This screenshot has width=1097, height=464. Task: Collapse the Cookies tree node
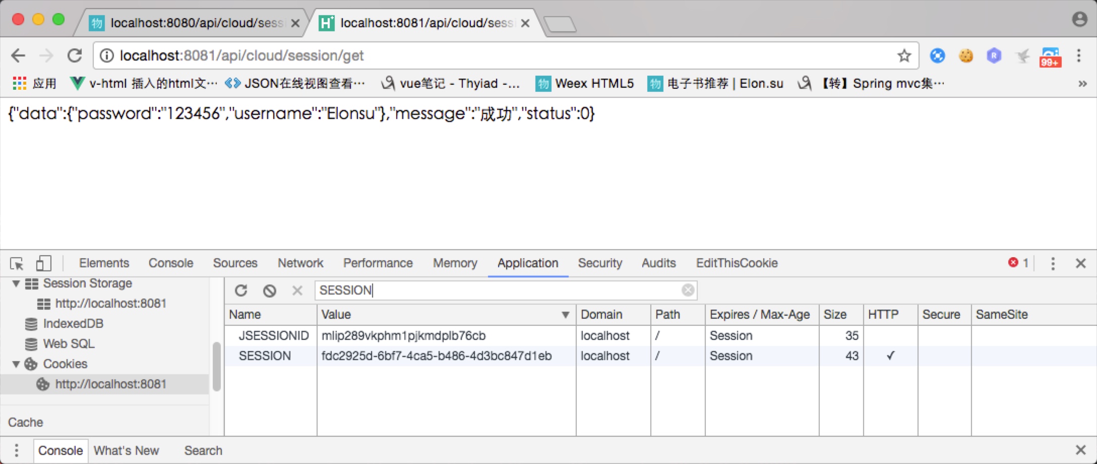point(16,364)
